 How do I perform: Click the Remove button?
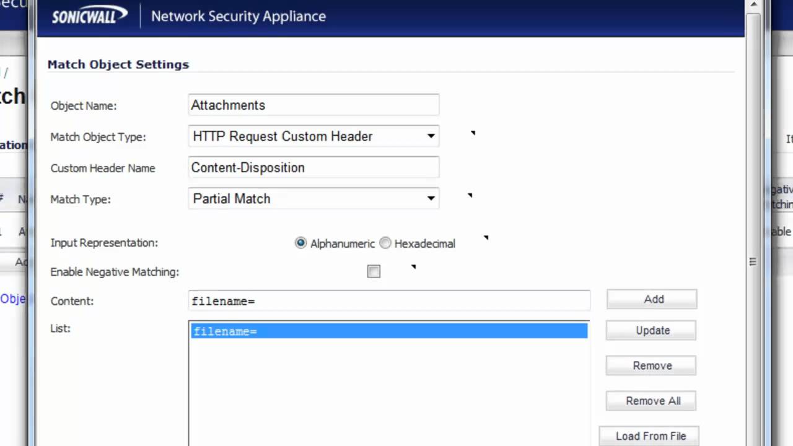[x=652, y=366]
